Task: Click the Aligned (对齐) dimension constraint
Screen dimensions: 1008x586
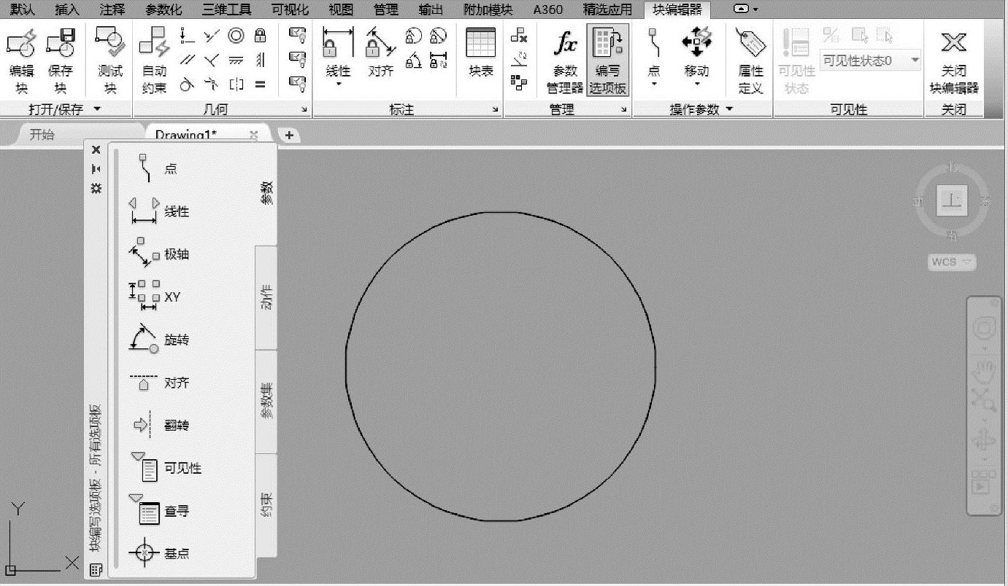Action: pyautogui.click(x=381, y=52)
